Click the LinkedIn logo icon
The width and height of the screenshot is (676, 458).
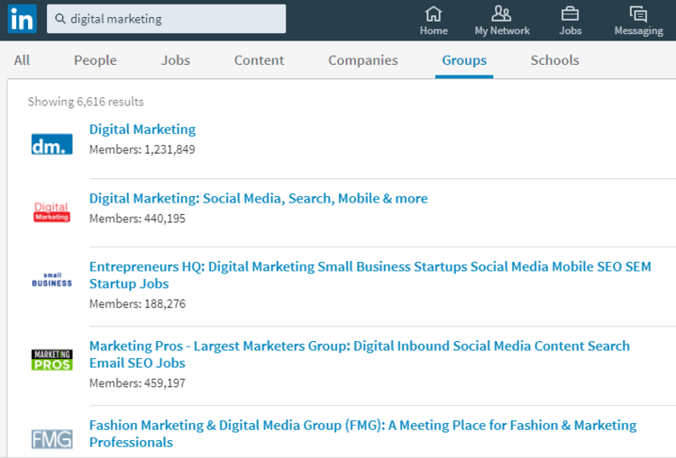pyautogui.click(x=23, y=19)
